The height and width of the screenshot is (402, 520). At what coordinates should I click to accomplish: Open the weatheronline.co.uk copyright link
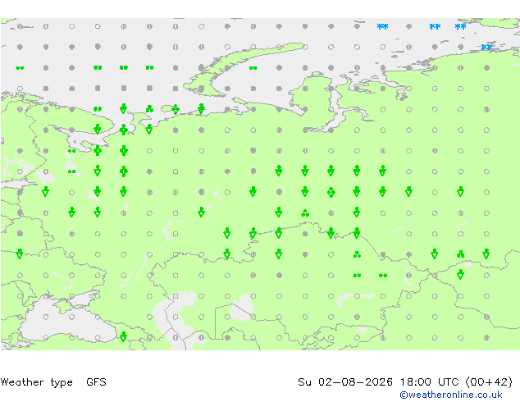450,395
